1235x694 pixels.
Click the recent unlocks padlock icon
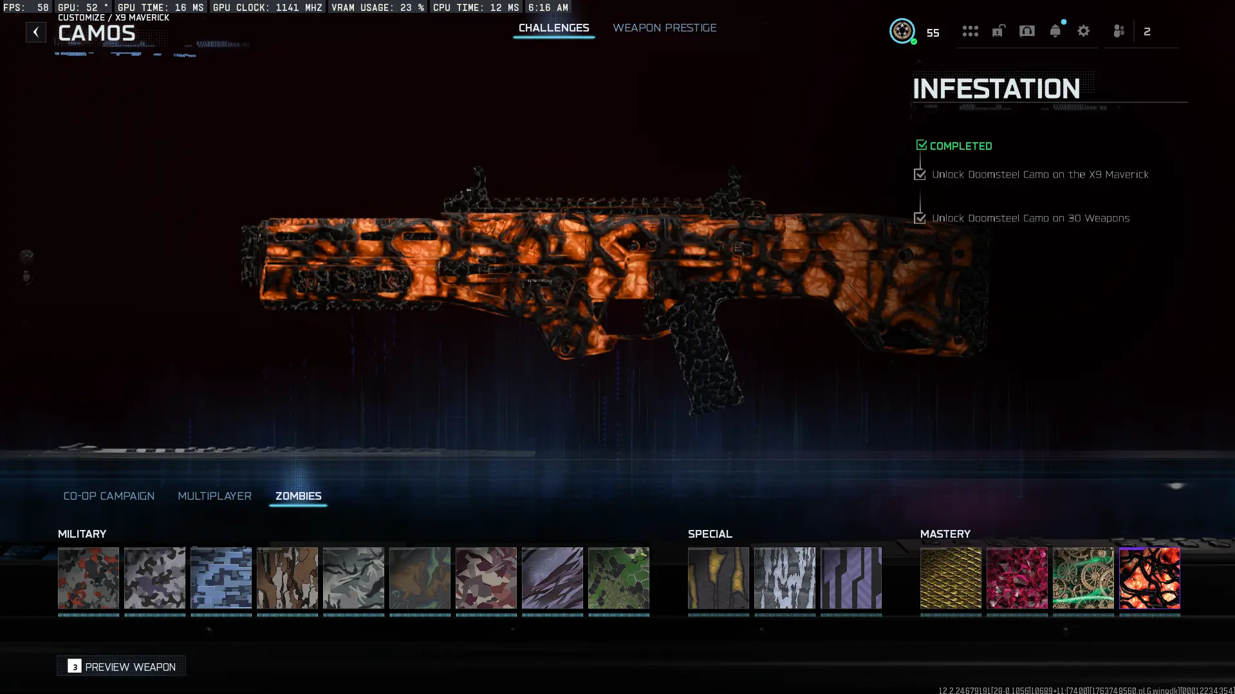click(998, 31)
